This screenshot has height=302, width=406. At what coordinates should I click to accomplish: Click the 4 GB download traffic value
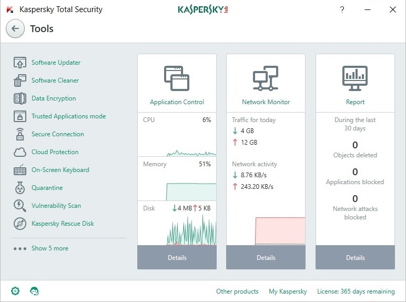[x=247, y=131]
